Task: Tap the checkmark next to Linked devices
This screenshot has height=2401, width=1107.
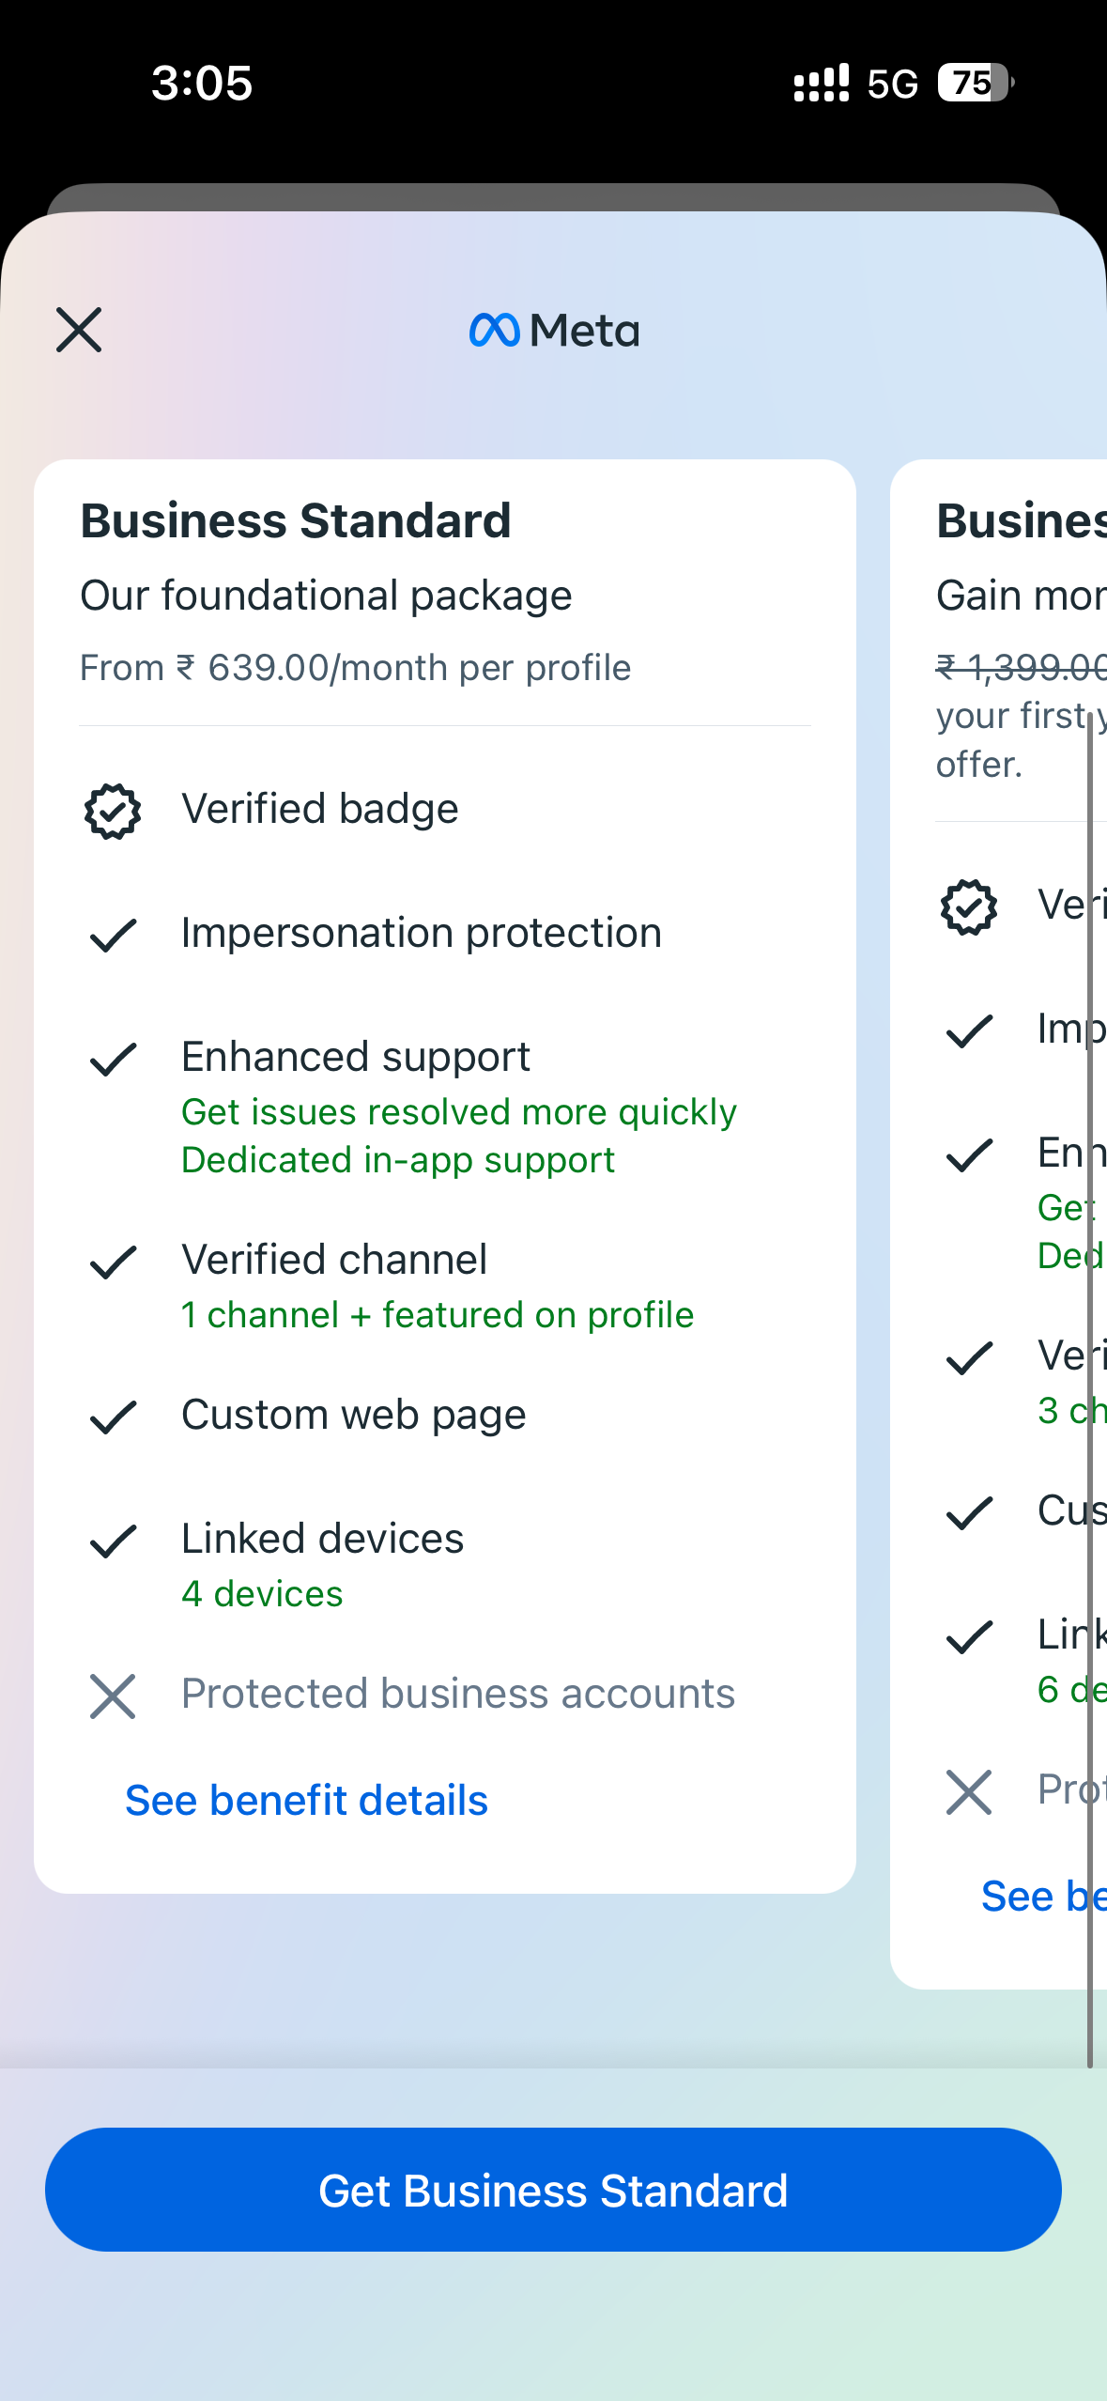Action: 113,1541
